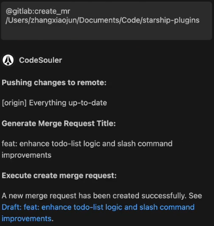
Task: Click the empty area below the path in message box
Action: 106,32
